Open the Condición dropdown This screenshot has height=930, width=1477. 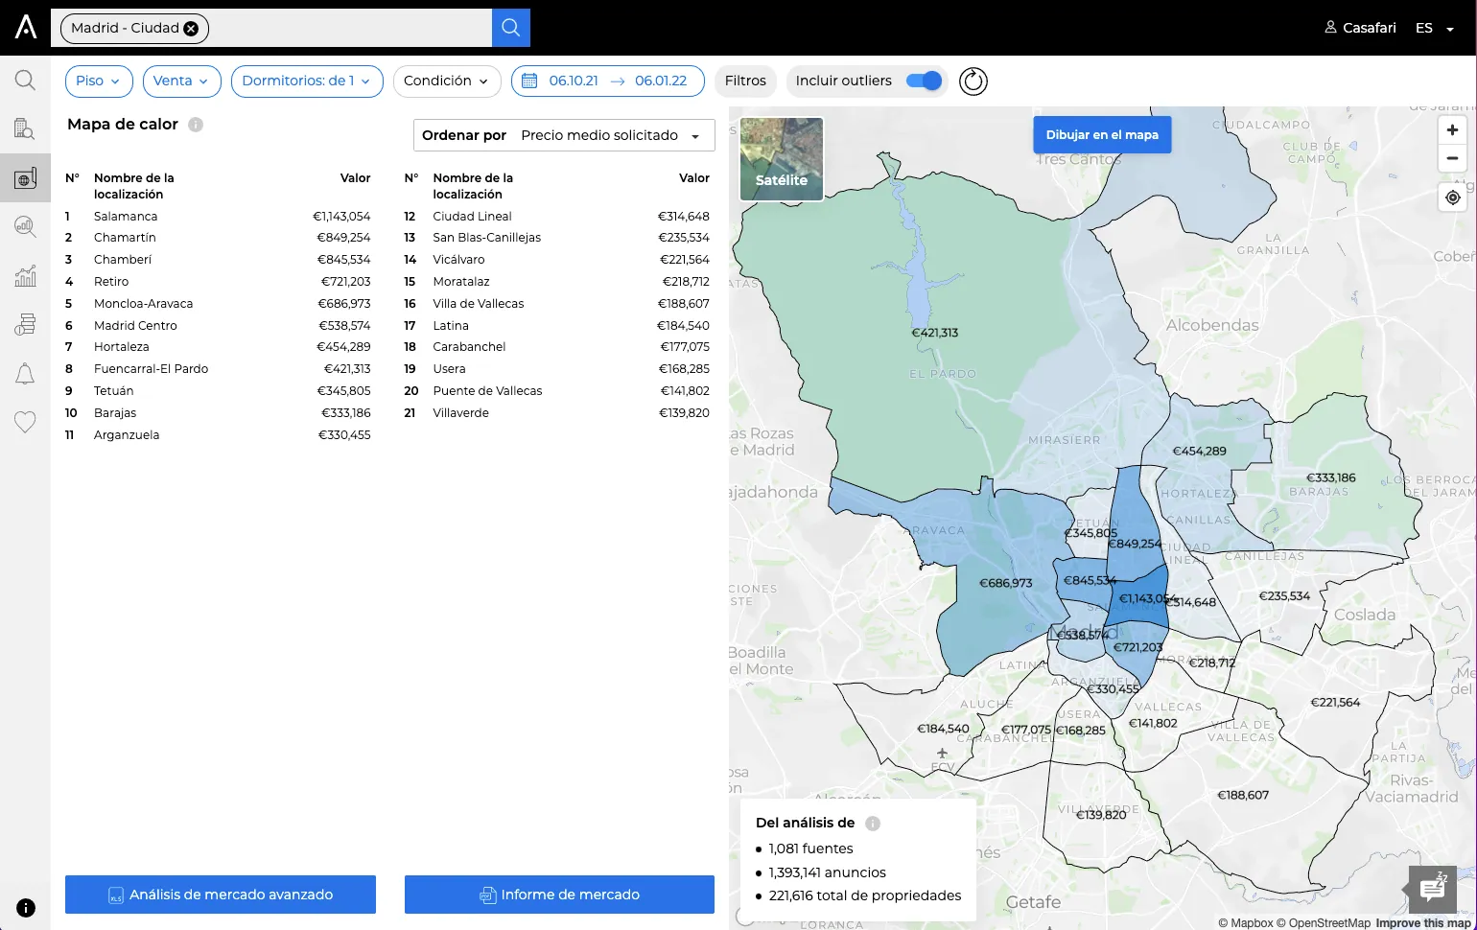447,81
